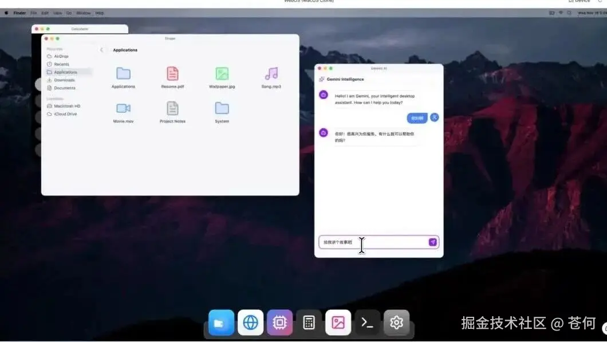
Task: Launch Terminal from the dock
Action: 367,323
